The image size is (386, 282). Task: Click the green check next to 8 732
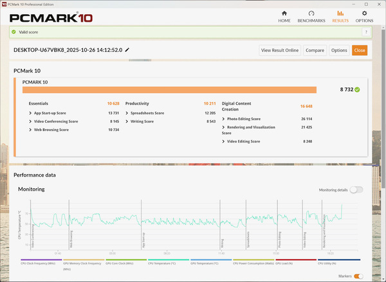pyautogui.click(x=357, y=89)
